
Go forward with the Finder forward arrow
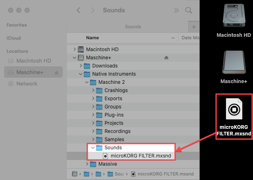(92, 10)
